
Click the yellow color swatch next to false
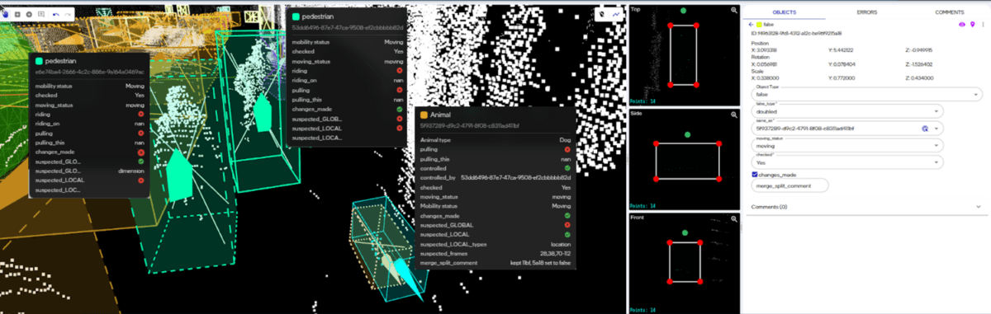759,25
